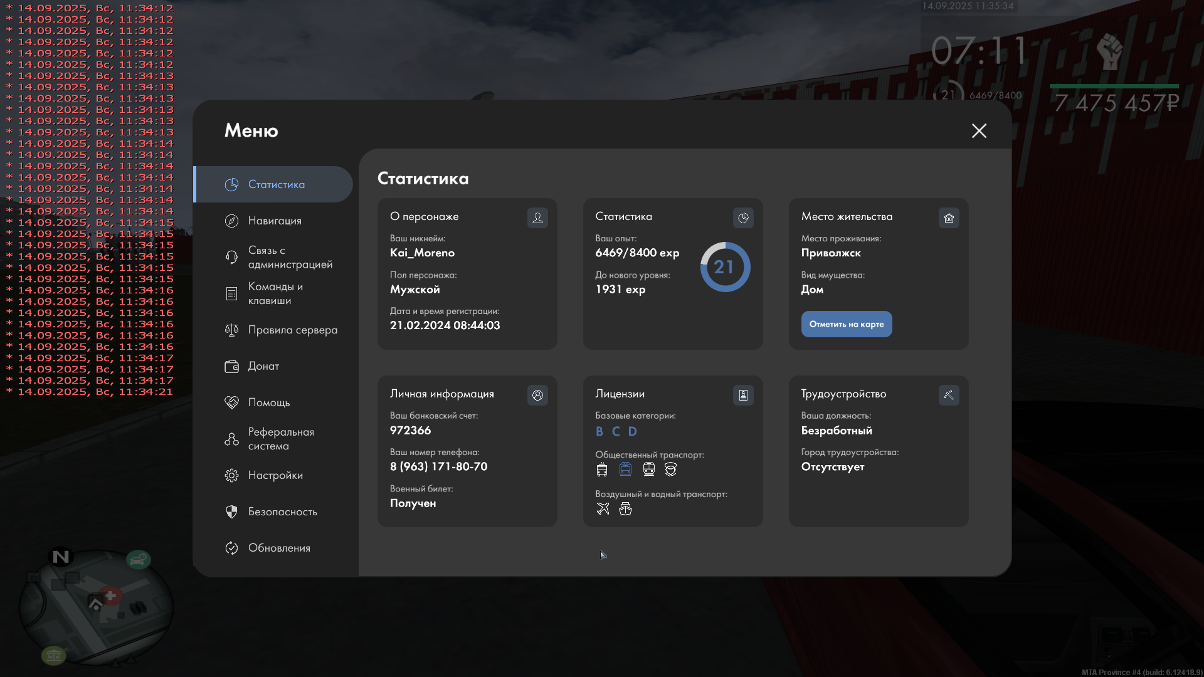Open the Безопасность section
The width and height of the screenshot is (1204, 677).
pyautogui.click(x=282, y=512)
